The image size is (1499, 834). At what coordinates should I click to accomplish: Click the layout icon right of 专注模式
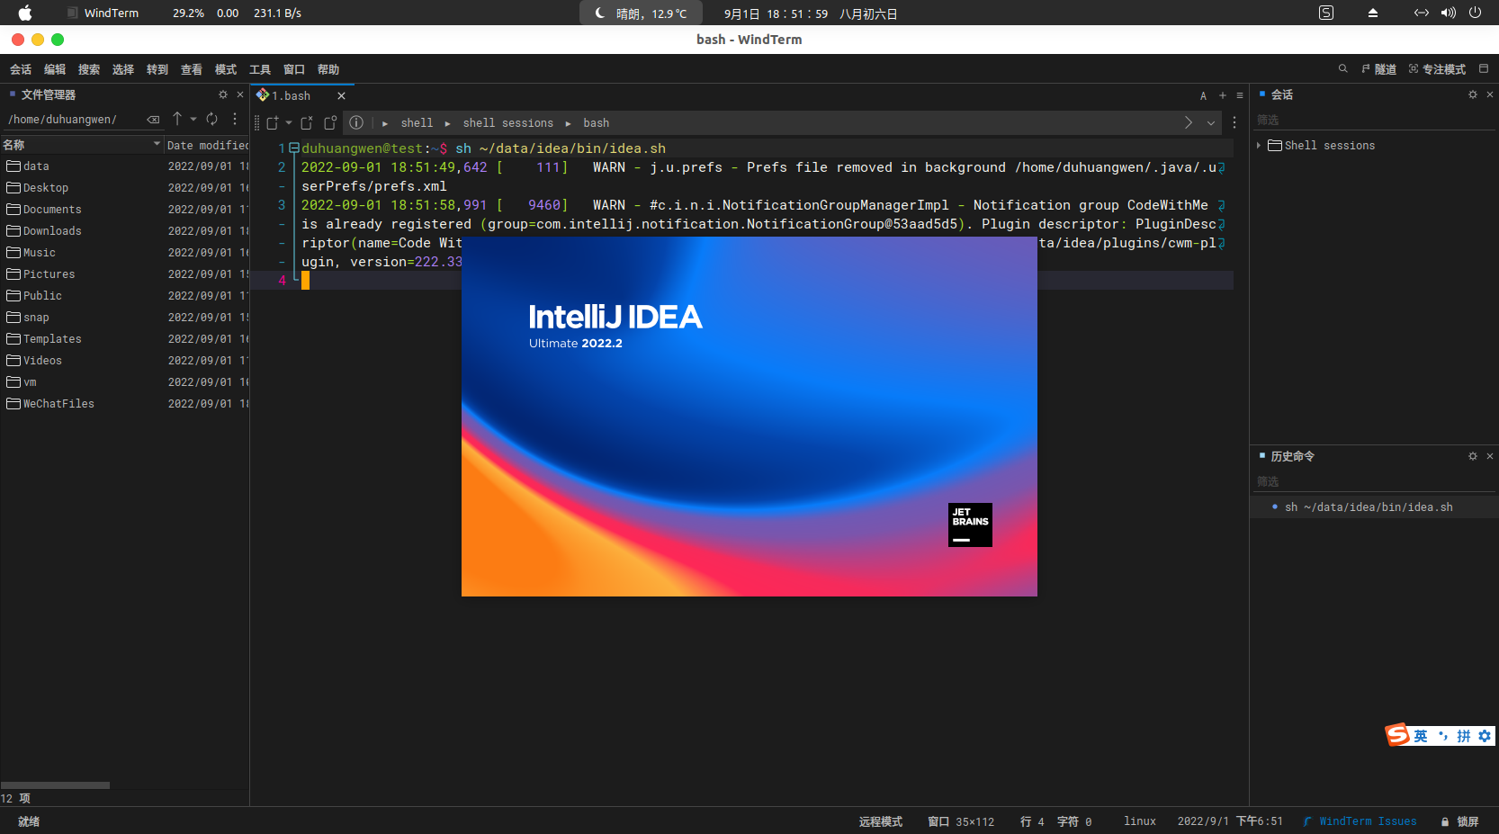pos(1484,69)
